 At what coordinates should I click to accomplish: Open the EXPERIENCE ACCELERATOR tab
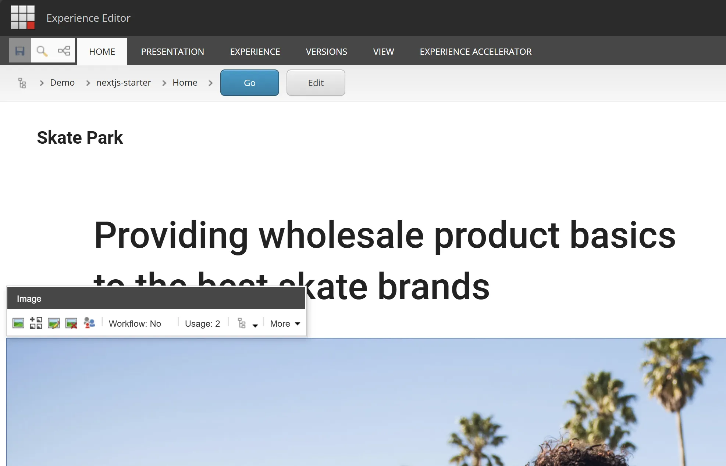(x=476, y=51)
